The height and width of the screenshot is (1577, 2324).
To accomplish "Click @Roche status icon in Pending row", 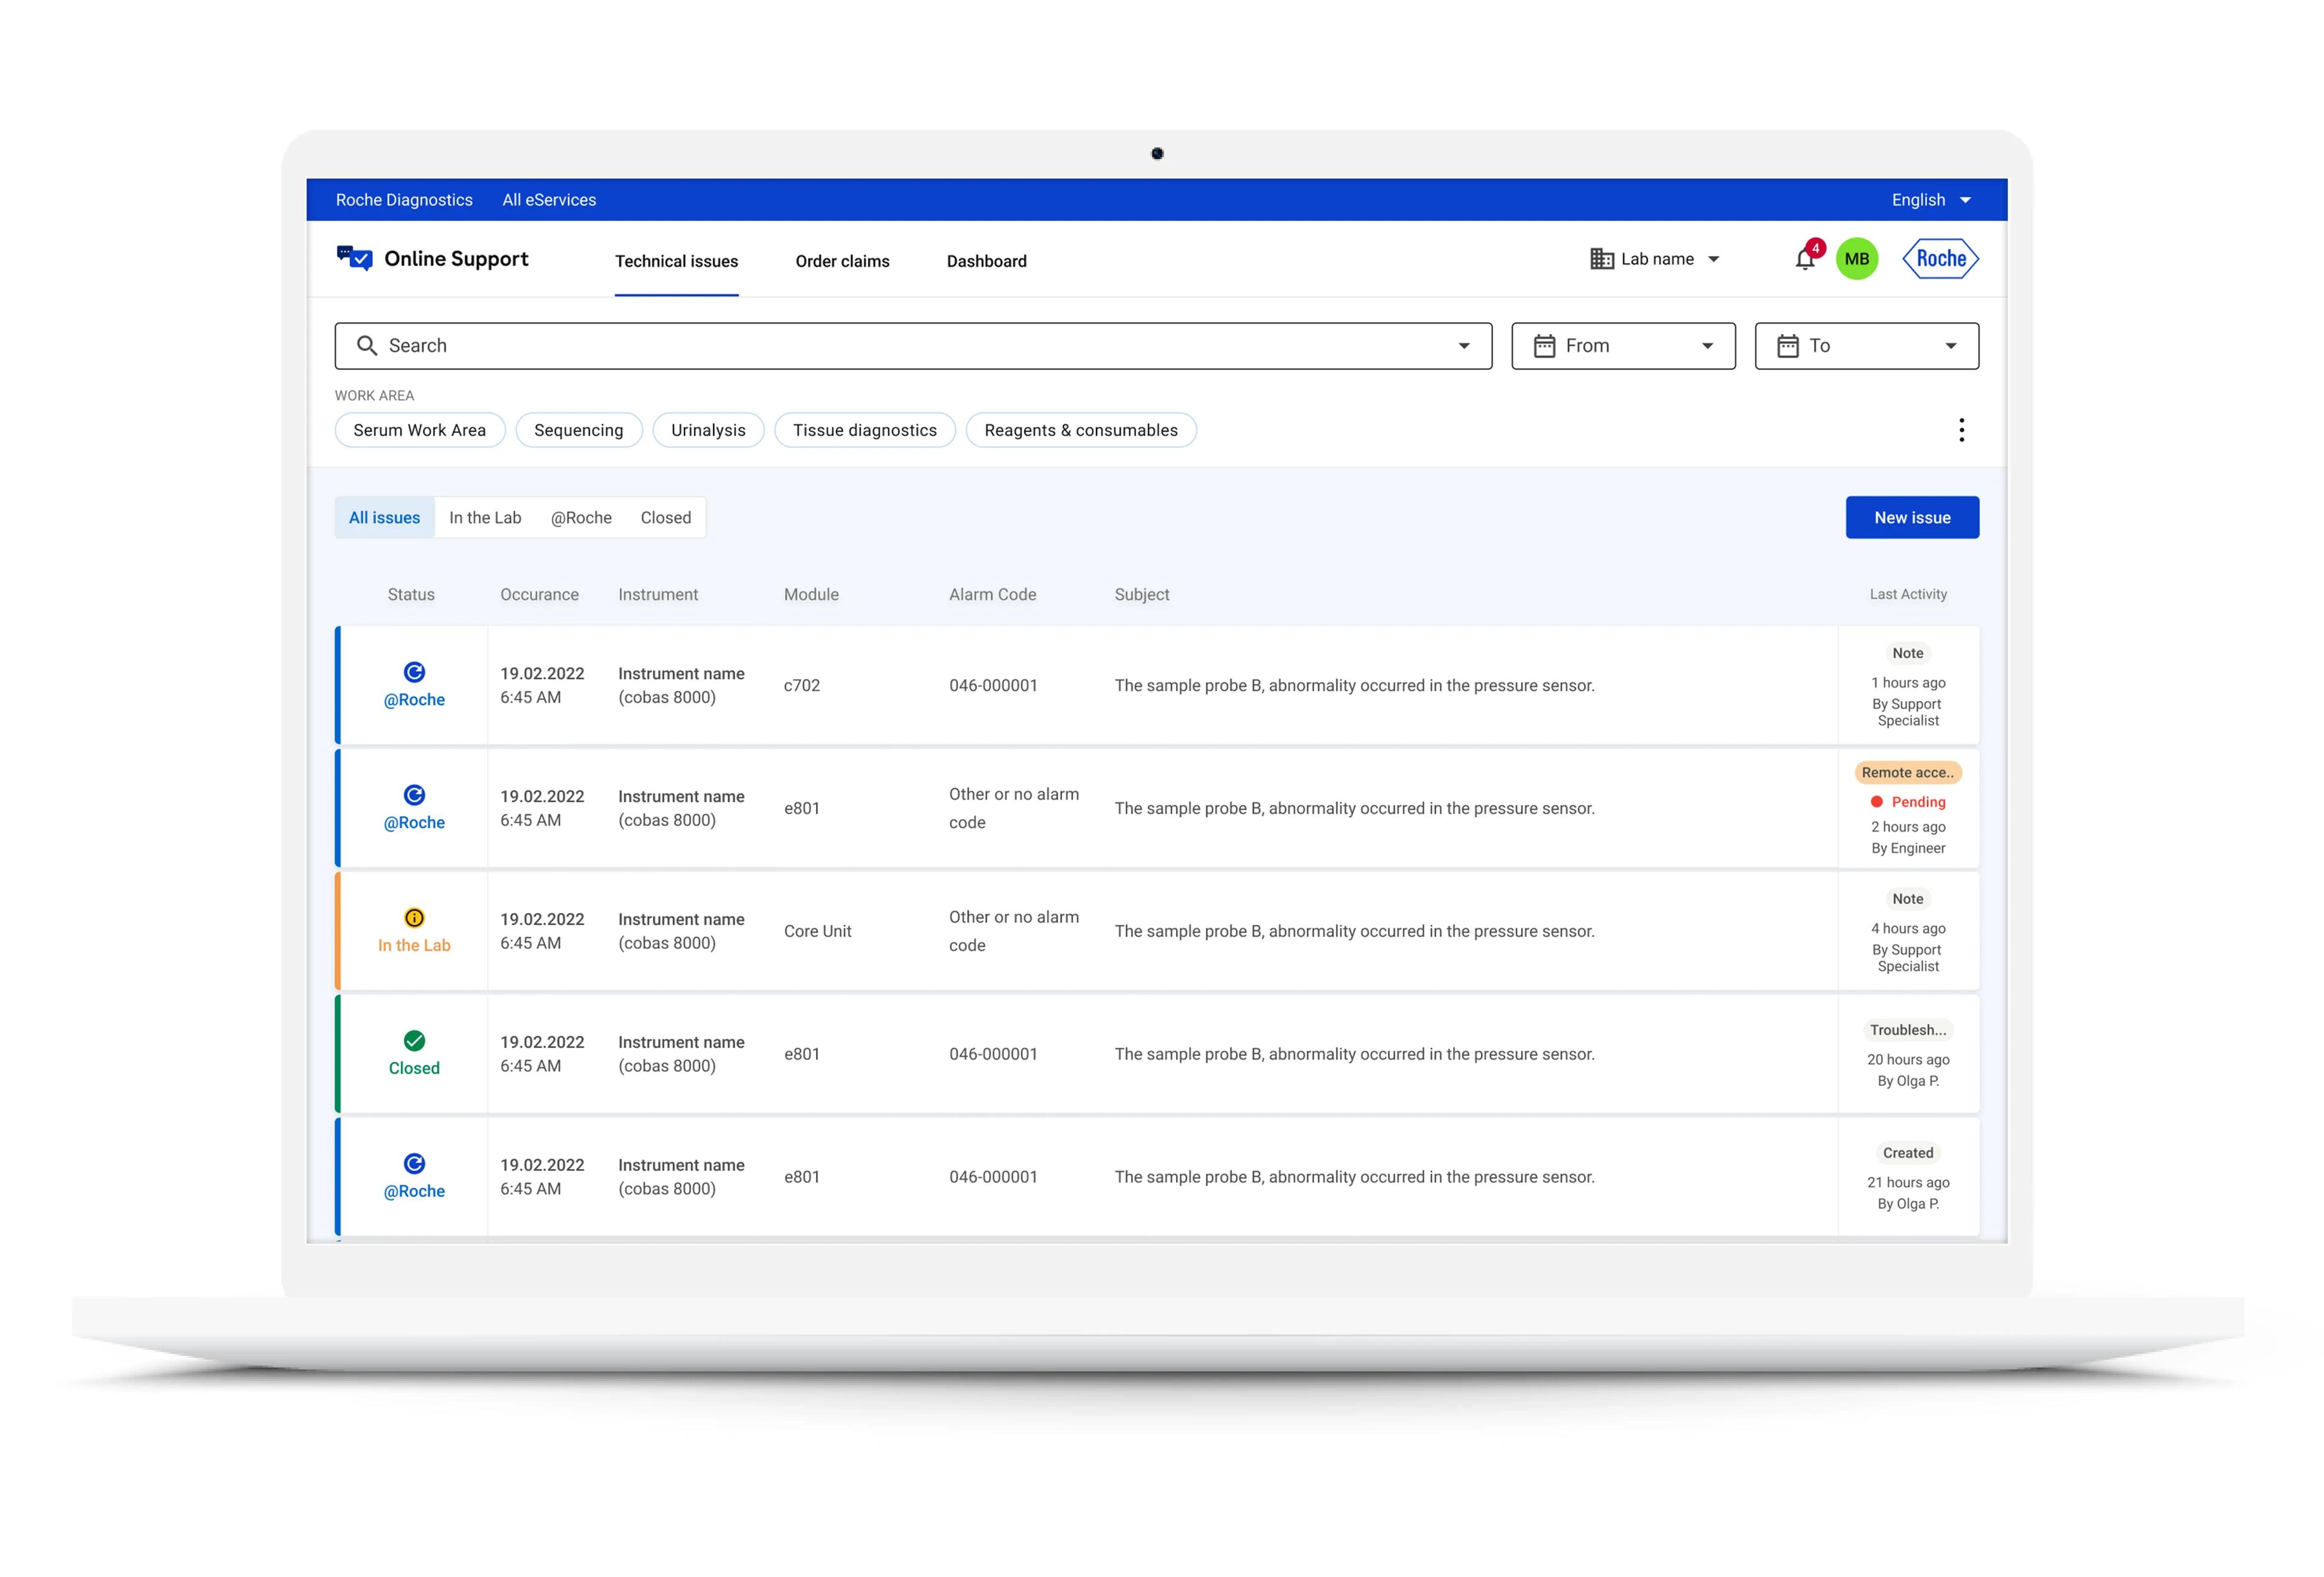I will (x=414, y=795).
